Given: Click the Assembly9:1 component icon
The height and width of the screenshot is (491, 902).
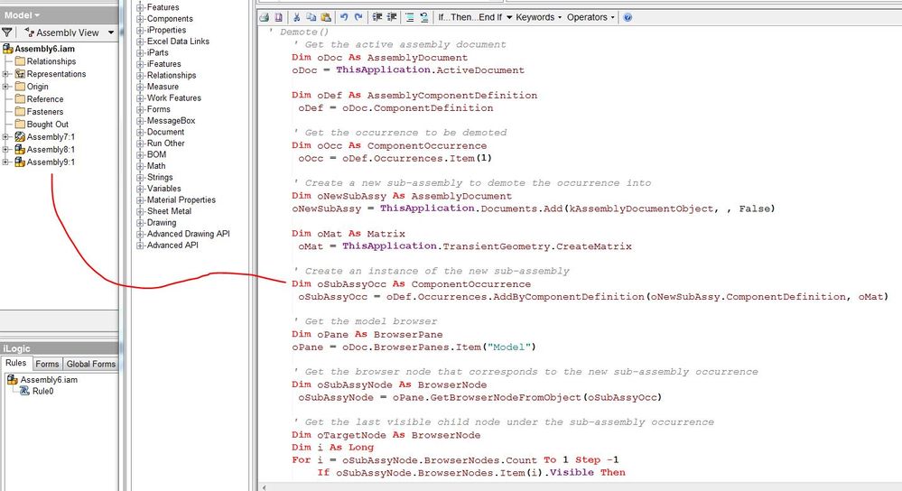Looking at the screenshot, I should point(20,162).
